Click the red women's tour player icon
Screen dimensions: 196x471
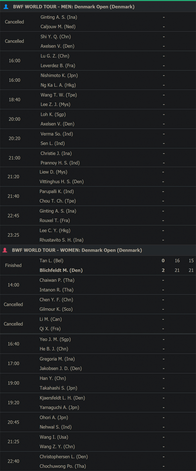(5, 250)
